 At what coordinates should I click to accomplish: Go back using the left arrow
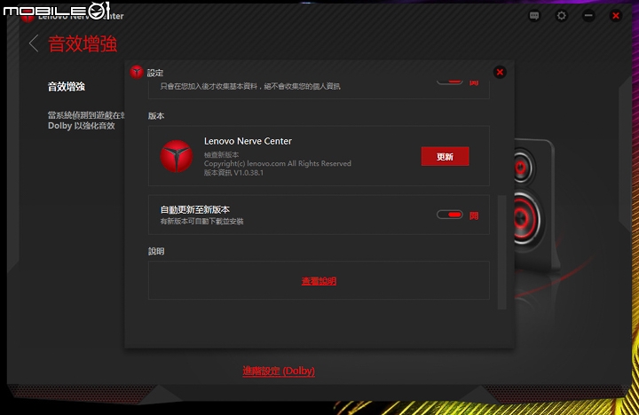coord(34,43)
